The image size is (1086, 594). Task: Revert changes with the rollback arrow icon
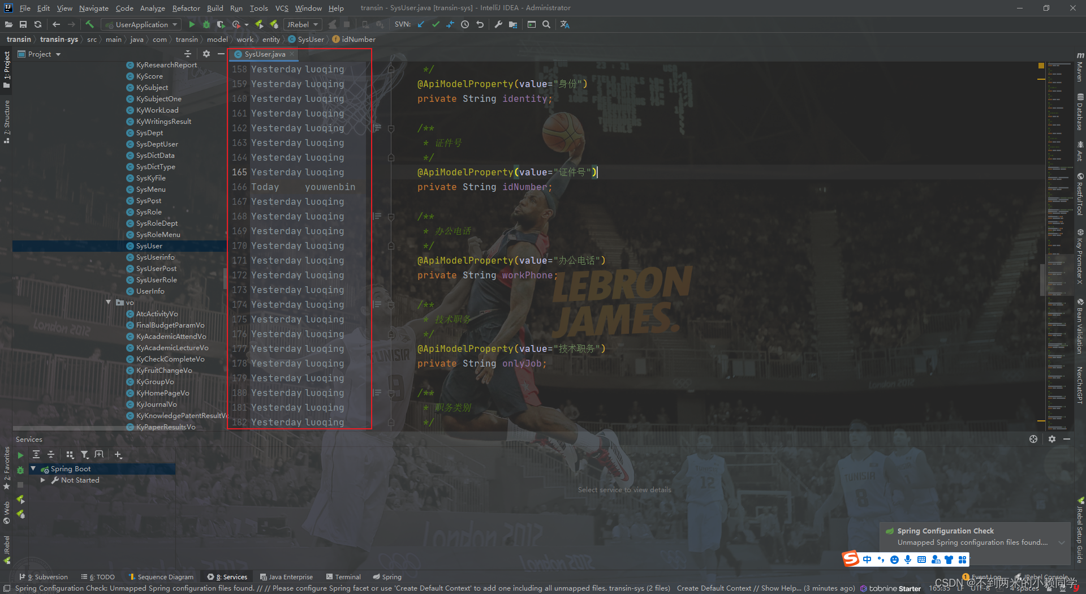(480, 24)
